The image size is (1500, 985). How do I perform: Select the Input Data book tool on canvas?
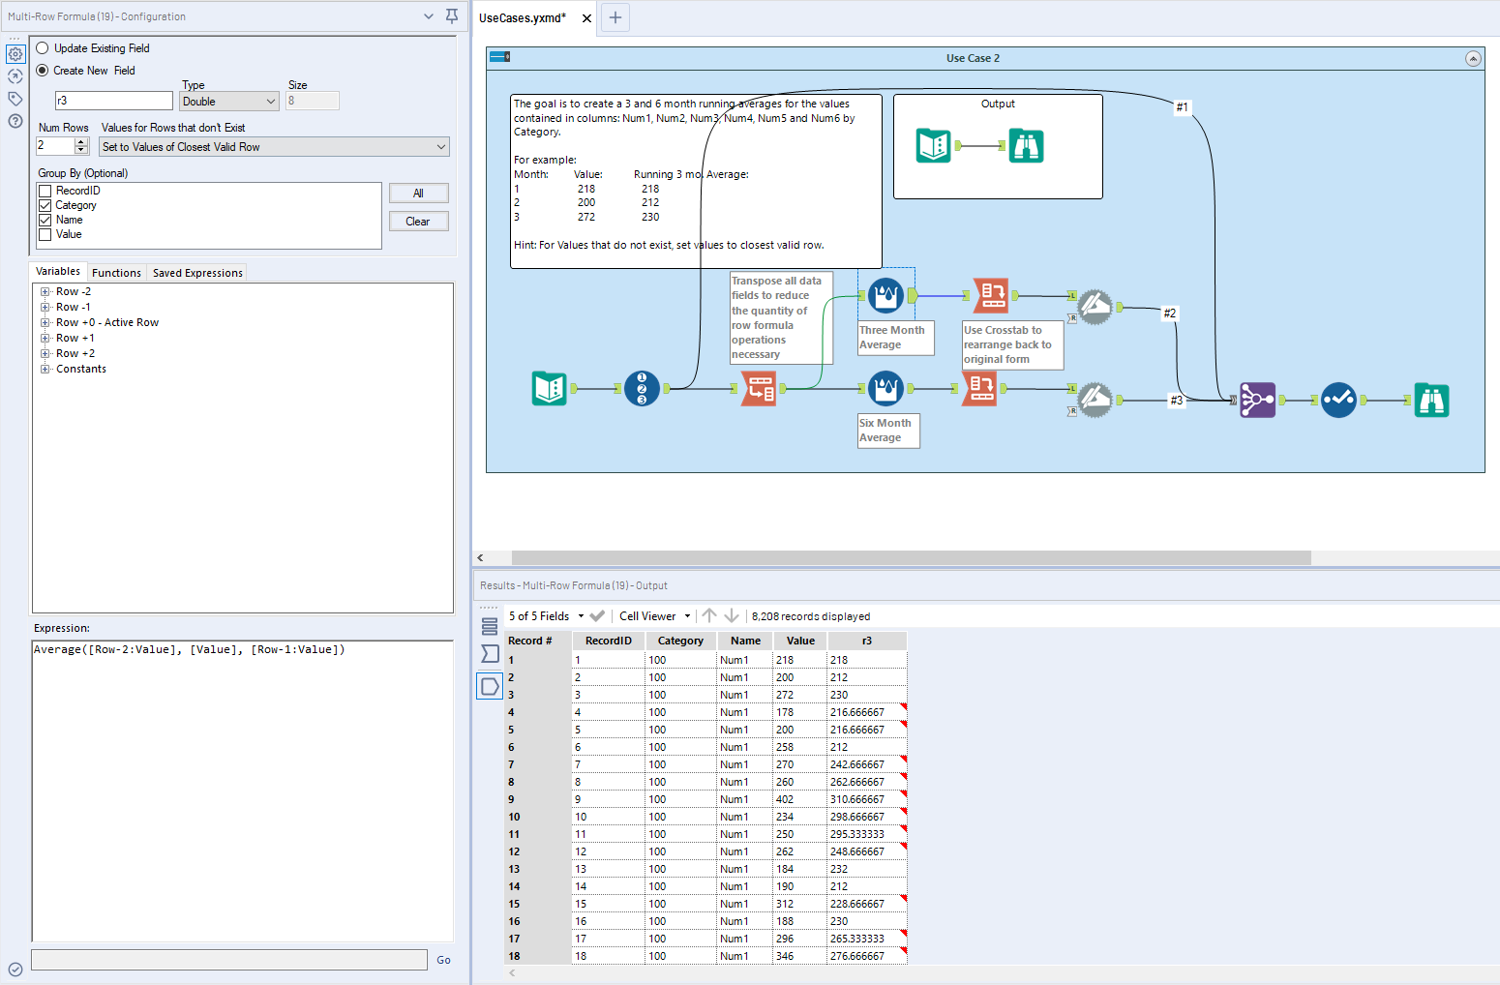tap(549, 388)
